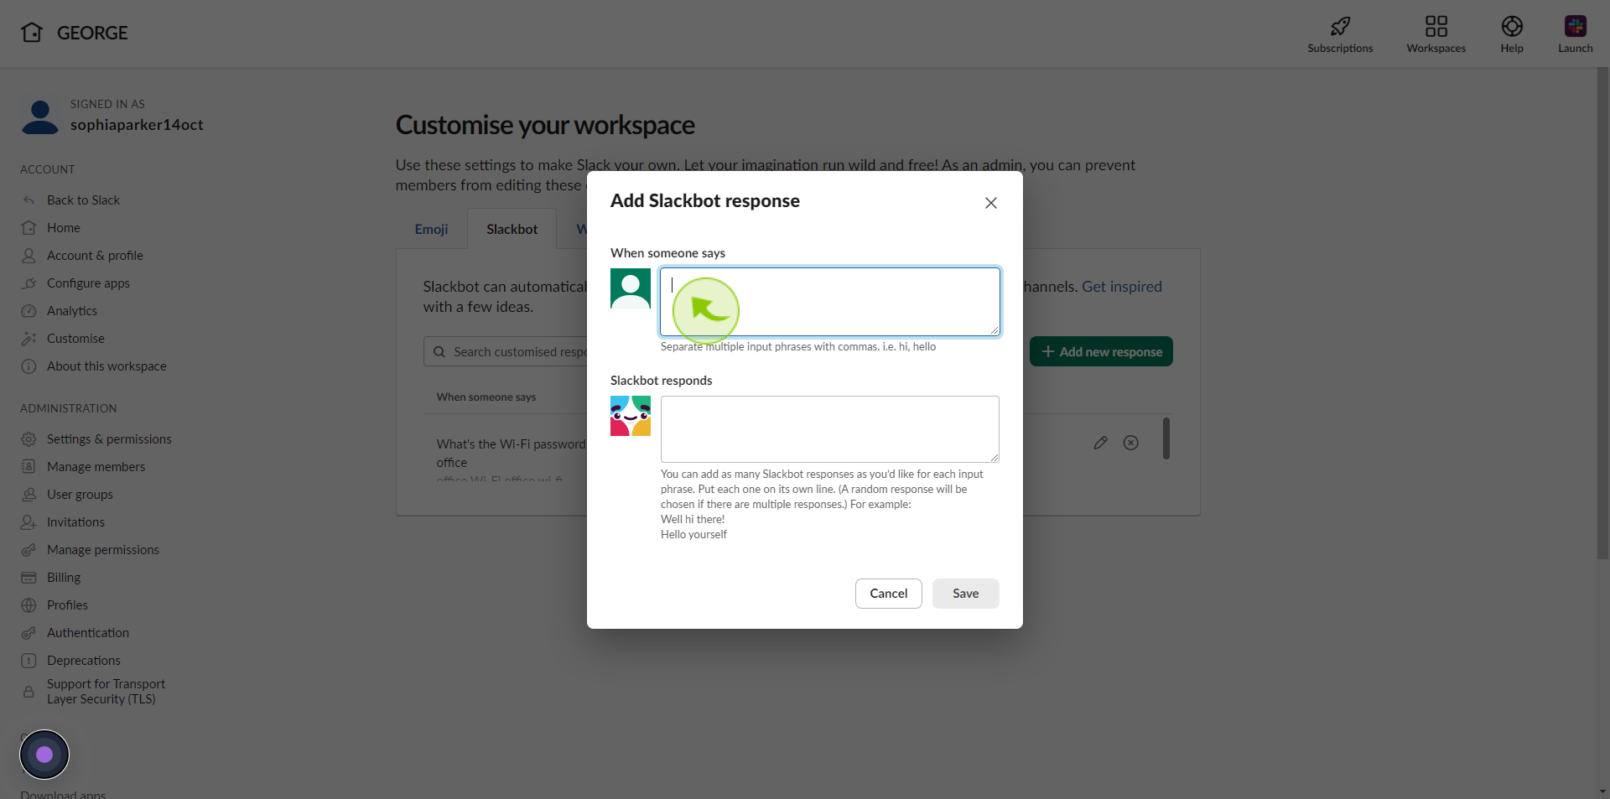Image resolution: width=1610 pixels, height=799 pixels.
Task: Click the Slackbot responds text field
Action: tap(830, 429)
